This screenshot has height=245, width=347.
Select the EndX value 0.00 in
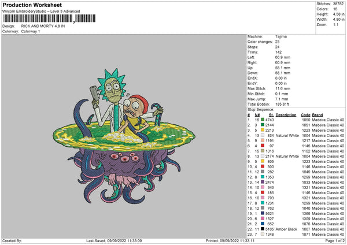(281, 78)
